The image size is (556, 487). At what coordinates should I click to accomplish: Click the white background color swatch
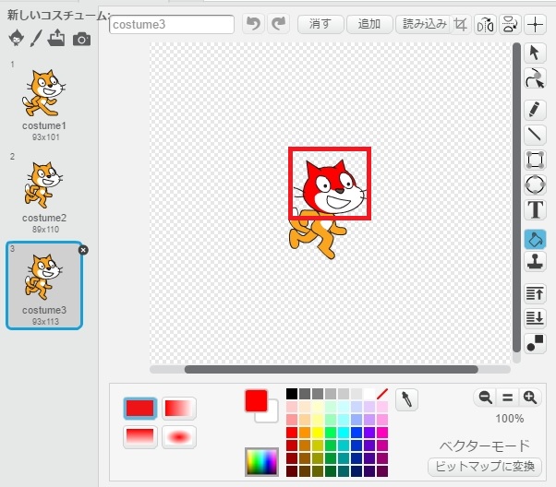[271, 415]
